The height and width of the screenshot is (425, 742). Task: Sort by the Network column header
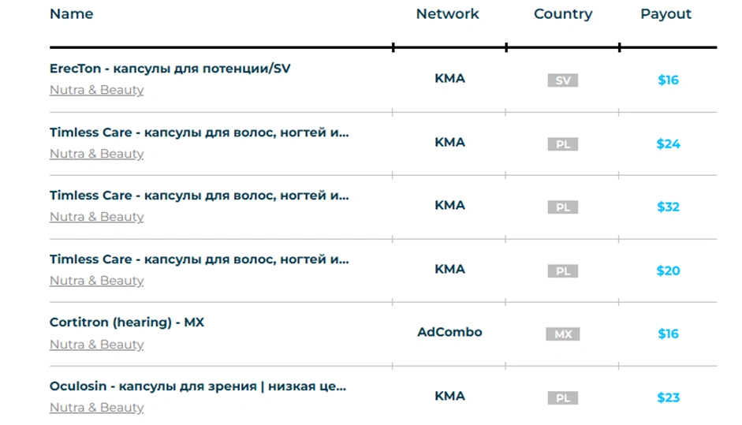tap(447, 14)
